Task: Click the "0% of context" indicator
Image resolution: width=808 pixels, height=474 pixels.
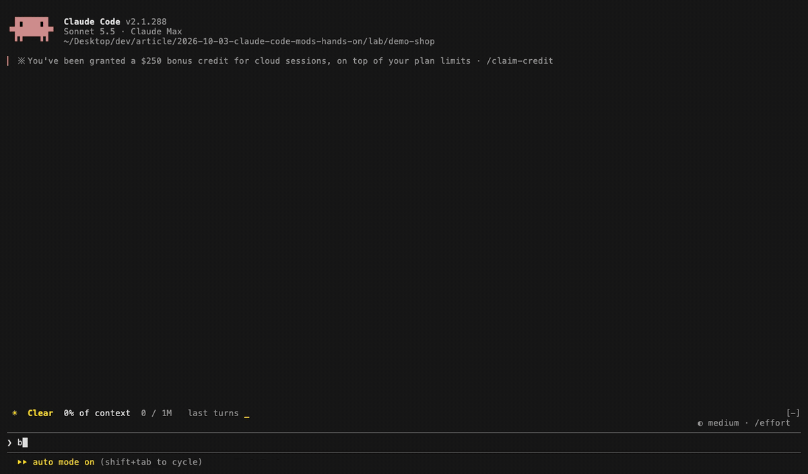Action: click(97, 413)
